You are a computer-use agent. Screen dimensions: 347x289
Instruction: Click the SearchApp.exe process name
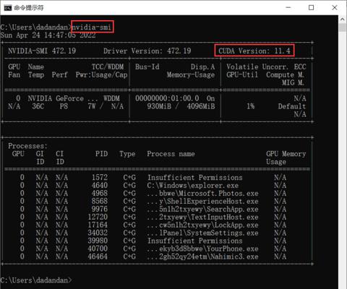pyautogui.click(x=202, y=210)
